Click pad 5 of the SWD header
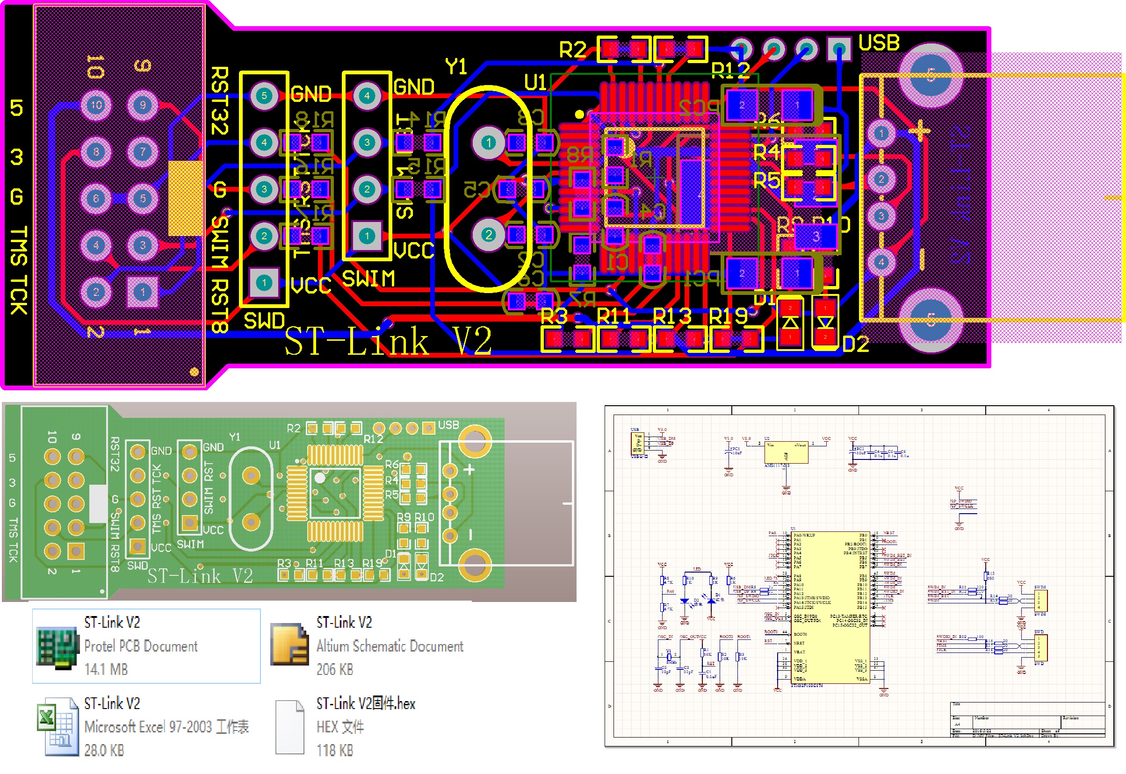1126x774 pixels. tap(264, 95)
